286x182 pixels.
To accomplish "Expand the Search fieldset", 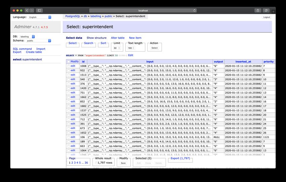I will [x=88, y=43].
